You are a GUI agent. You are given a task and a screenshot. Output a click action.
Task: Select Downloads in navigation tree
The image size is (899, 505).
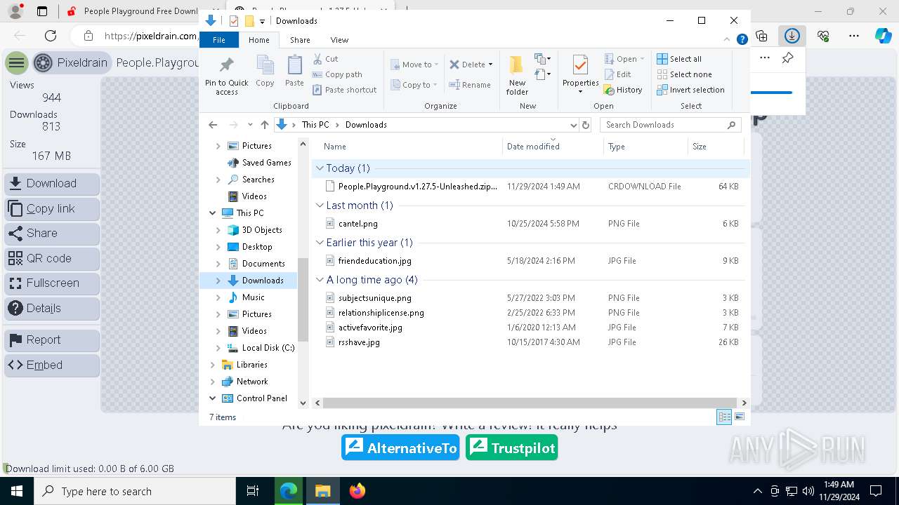[x=263, y=281]
